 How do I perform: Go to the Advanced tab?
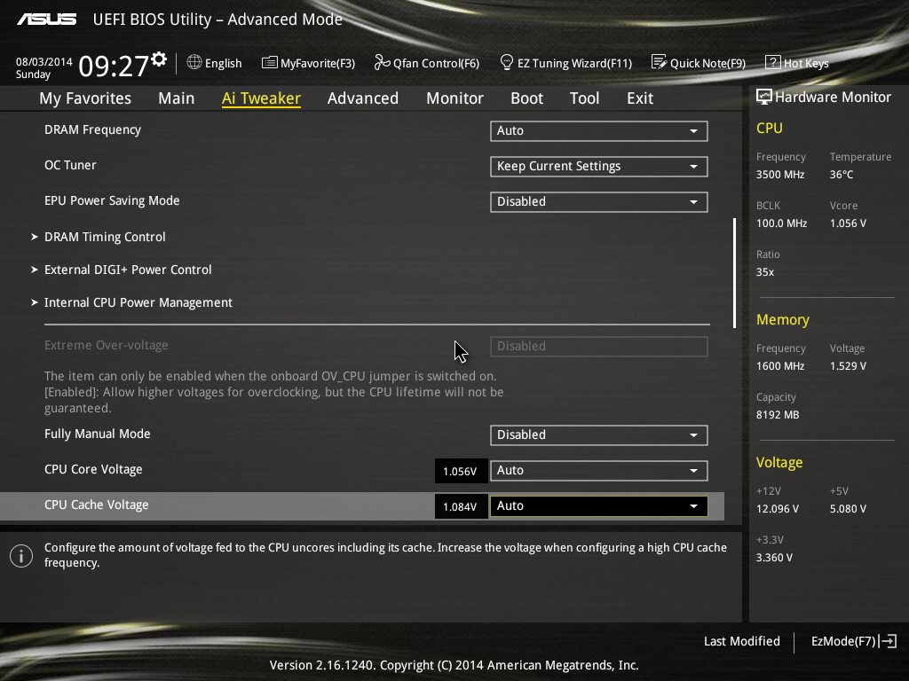tap(363, 98)
